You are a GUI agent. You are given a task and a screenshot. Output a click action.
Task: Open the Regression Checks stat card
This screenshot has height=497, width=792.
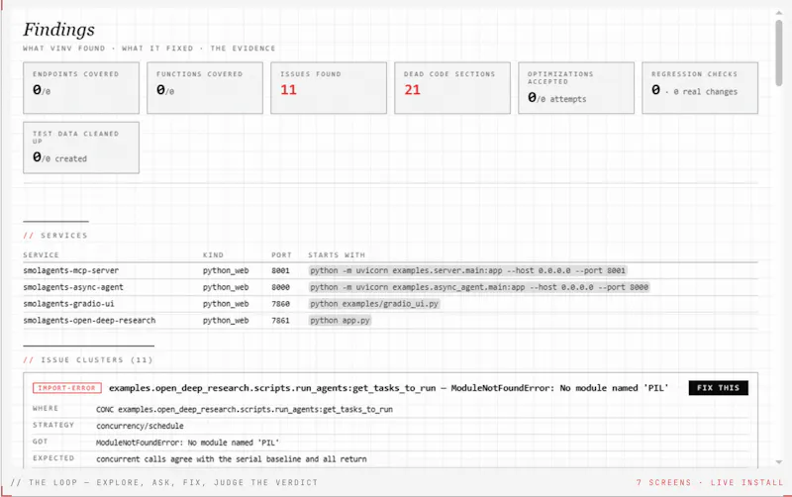700,88
